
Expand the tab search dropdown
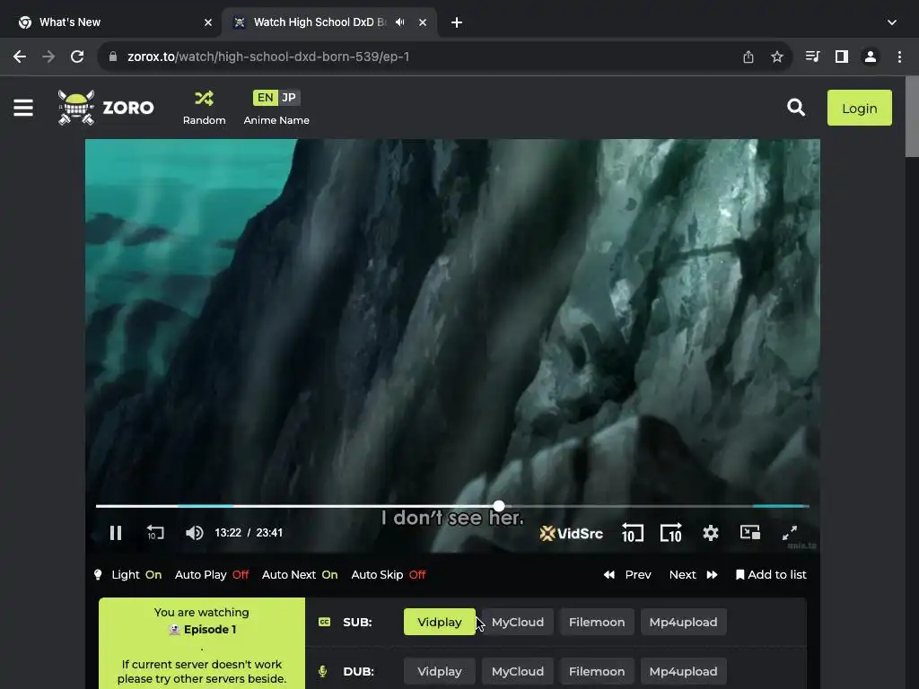(891, 22)
